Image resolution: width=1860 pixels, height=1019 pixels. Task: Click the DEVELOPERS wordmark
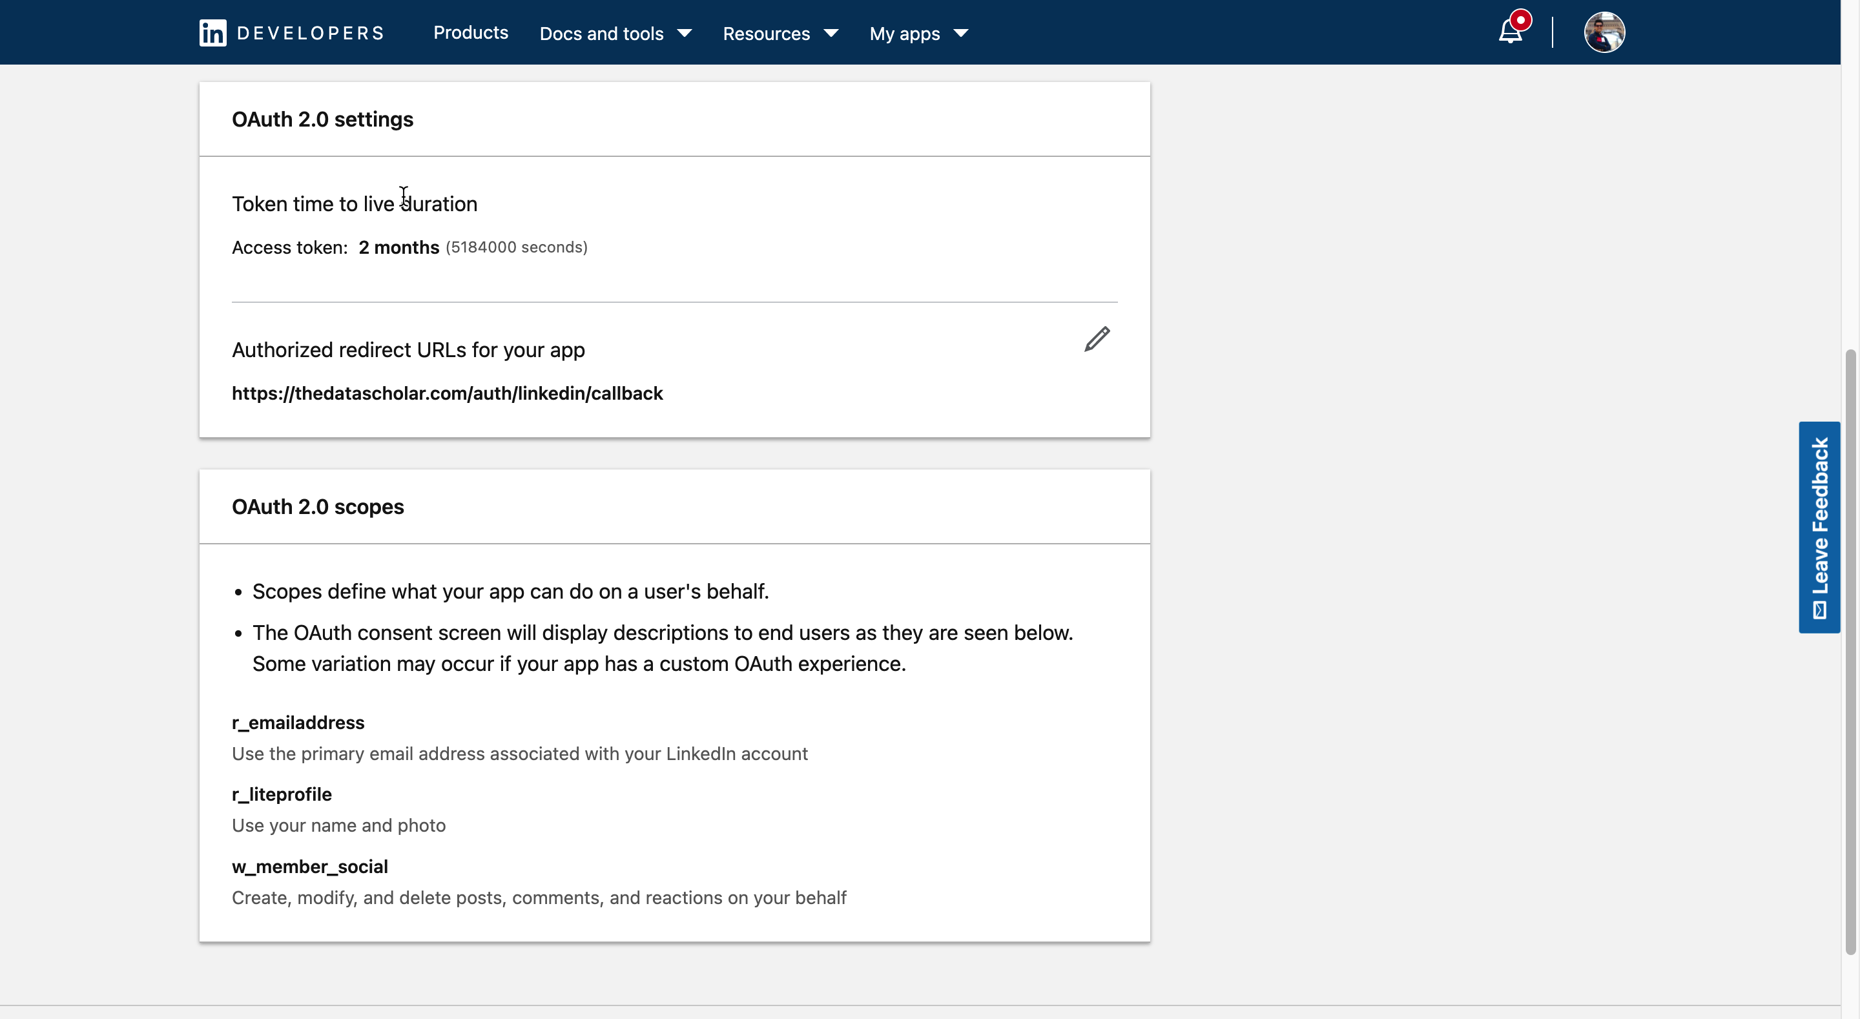click(311, 33)
